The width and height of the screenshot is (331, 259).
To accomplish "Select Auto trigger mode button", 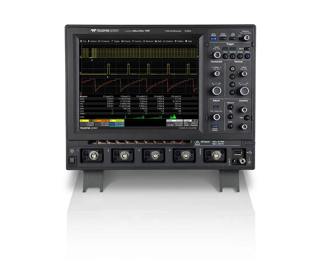I will pos(225,56).
